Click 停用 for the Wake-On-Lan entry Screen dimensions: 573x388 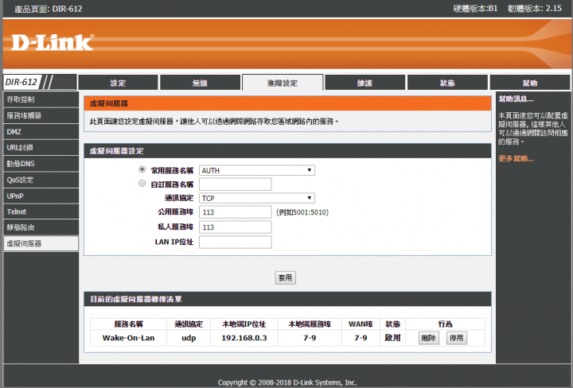(457, 338)
